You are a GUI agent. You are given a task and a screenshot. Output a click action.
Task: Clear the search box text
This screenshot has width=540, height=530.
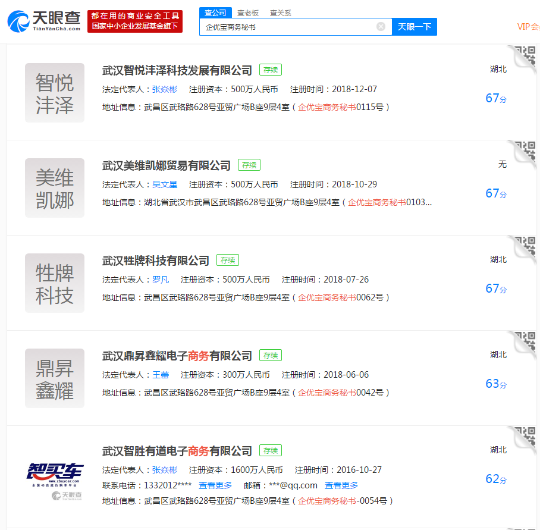coord(381,27)
